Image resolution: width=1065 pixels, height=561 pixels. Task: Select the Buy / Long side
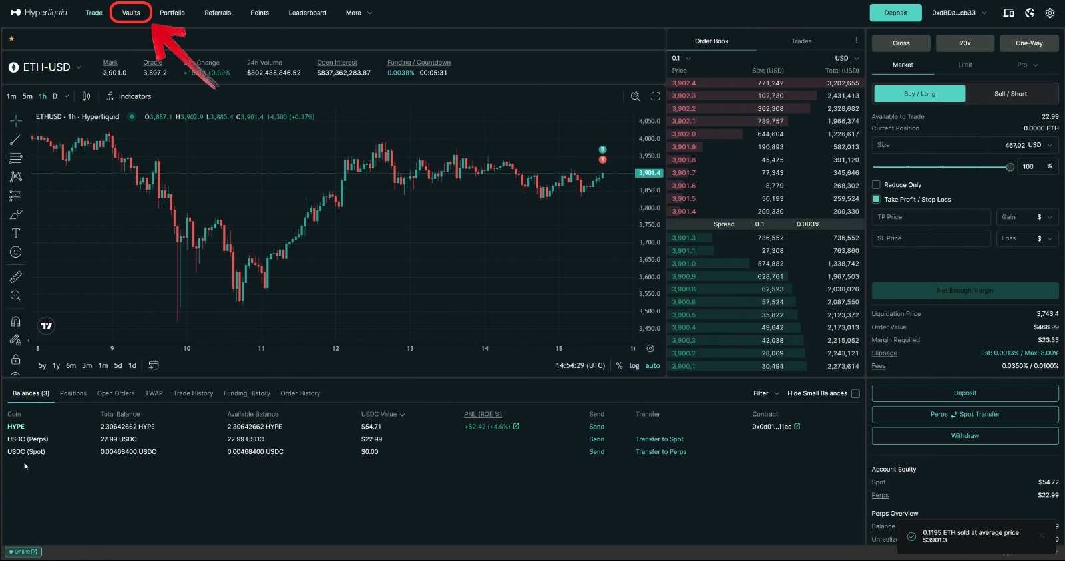(919, 94)
